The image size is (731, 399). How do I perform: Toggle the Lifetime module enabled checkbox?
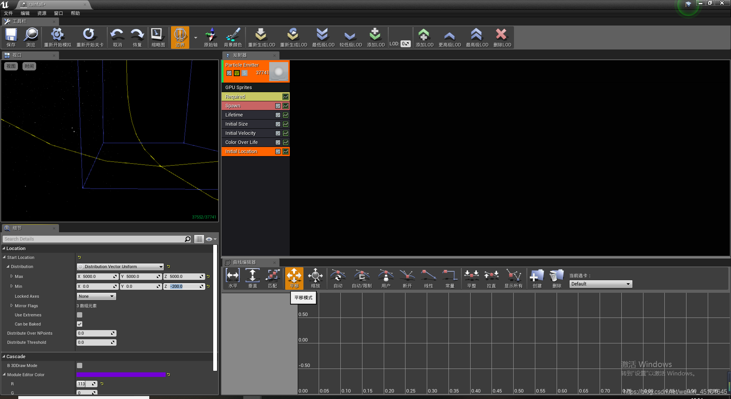(278, 115)
